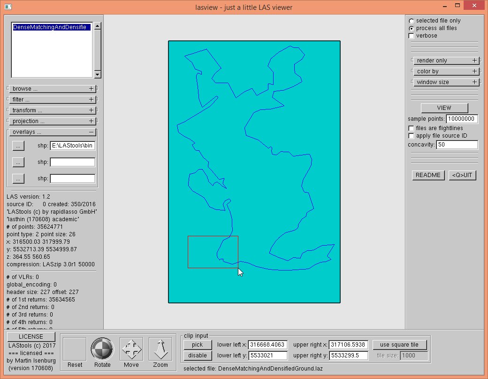Click the Reset view icon
The width and height of the screenshot is (488, 379).
[75, 349]
